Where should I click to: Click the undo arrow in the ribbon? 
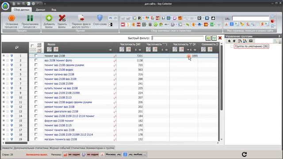(110, 18)
